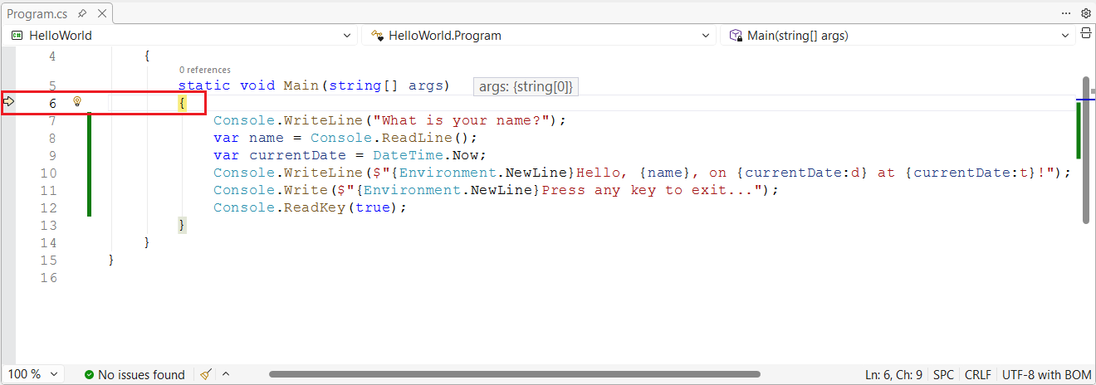Click the "static" keyword on line 5

204,85
